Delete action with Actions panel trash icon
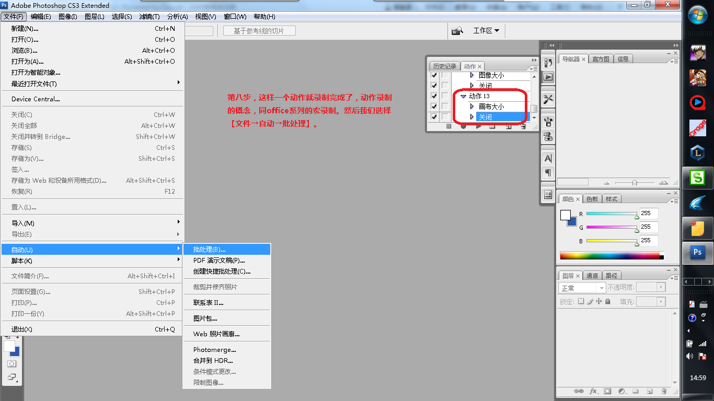Screen dimensions: 714x401 coord(523,126)
